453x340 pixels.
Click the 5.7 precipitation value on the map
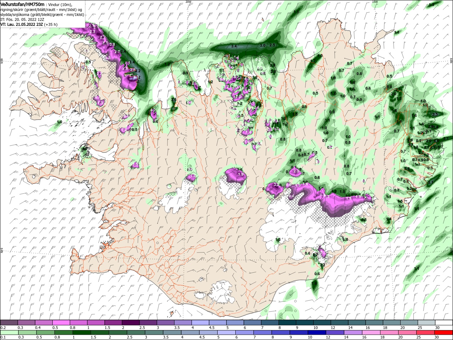pos(315,255)
